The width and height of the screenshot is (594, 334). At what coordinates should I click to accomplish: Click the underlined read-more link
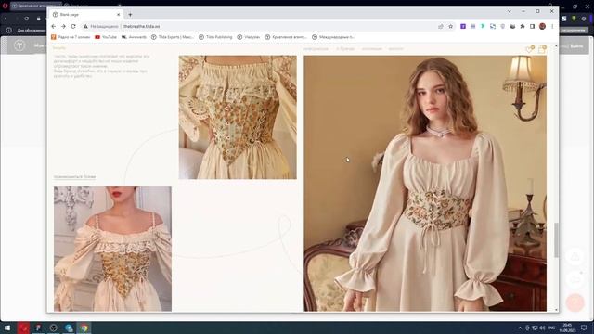[74, 177]
